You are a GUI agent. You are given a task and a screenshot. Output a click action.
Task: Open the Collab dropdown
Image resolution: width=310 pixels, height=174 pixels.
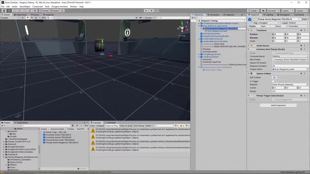click(253, 11)
